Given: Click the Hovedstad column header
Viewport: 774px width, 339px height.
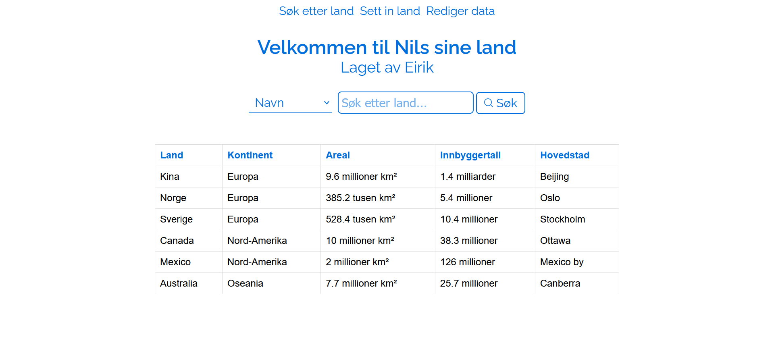Looking at the screenshot, I should click(564, 155).
